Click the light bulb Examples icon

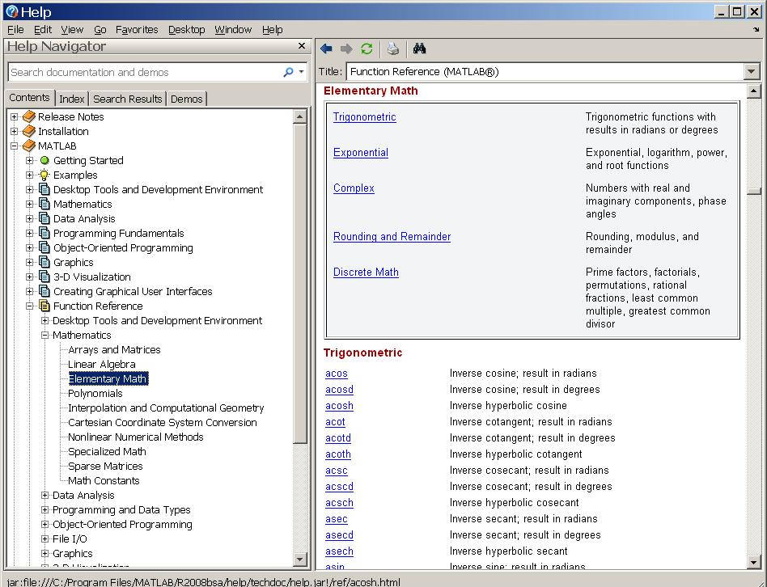coord(44,175)
